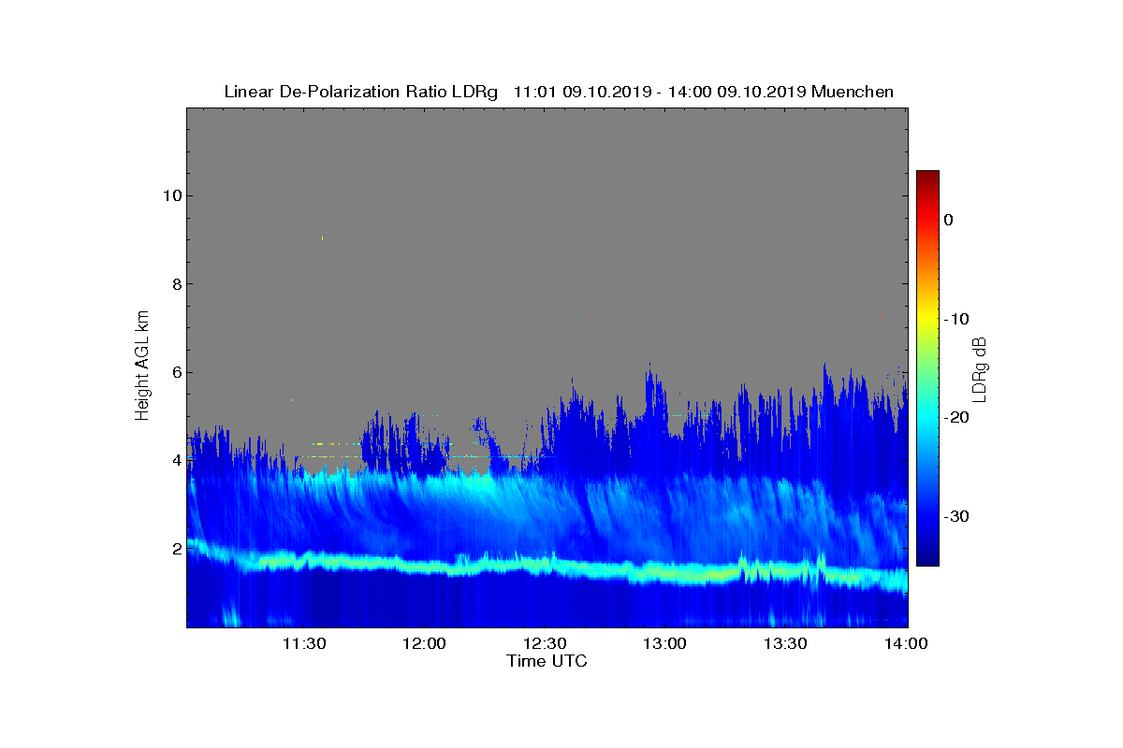Click the isolated yellow dot near 9 km
Screen dimensions: 1123x748
(x=322, y=238)
